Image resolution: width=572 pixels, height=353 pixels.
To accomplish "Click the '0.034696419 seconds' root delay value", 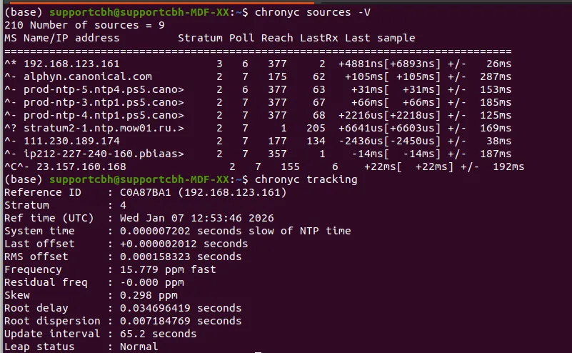I will [181, 308].
